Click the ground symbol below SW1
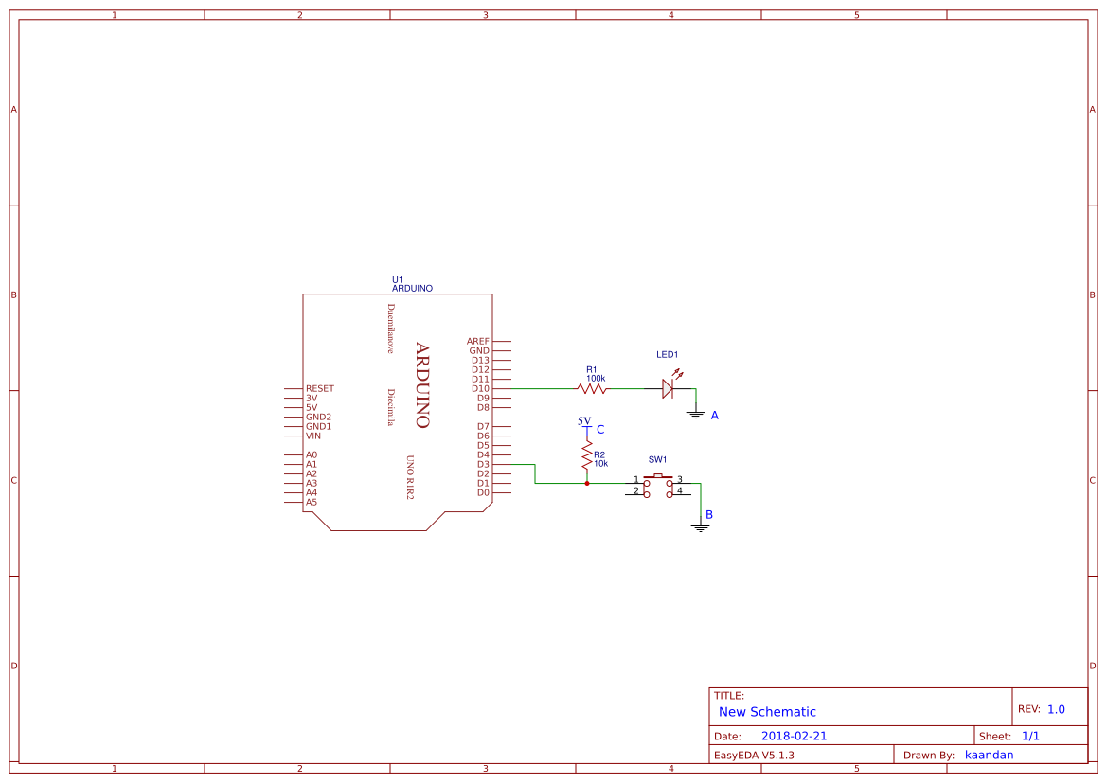 coord(701,527)
